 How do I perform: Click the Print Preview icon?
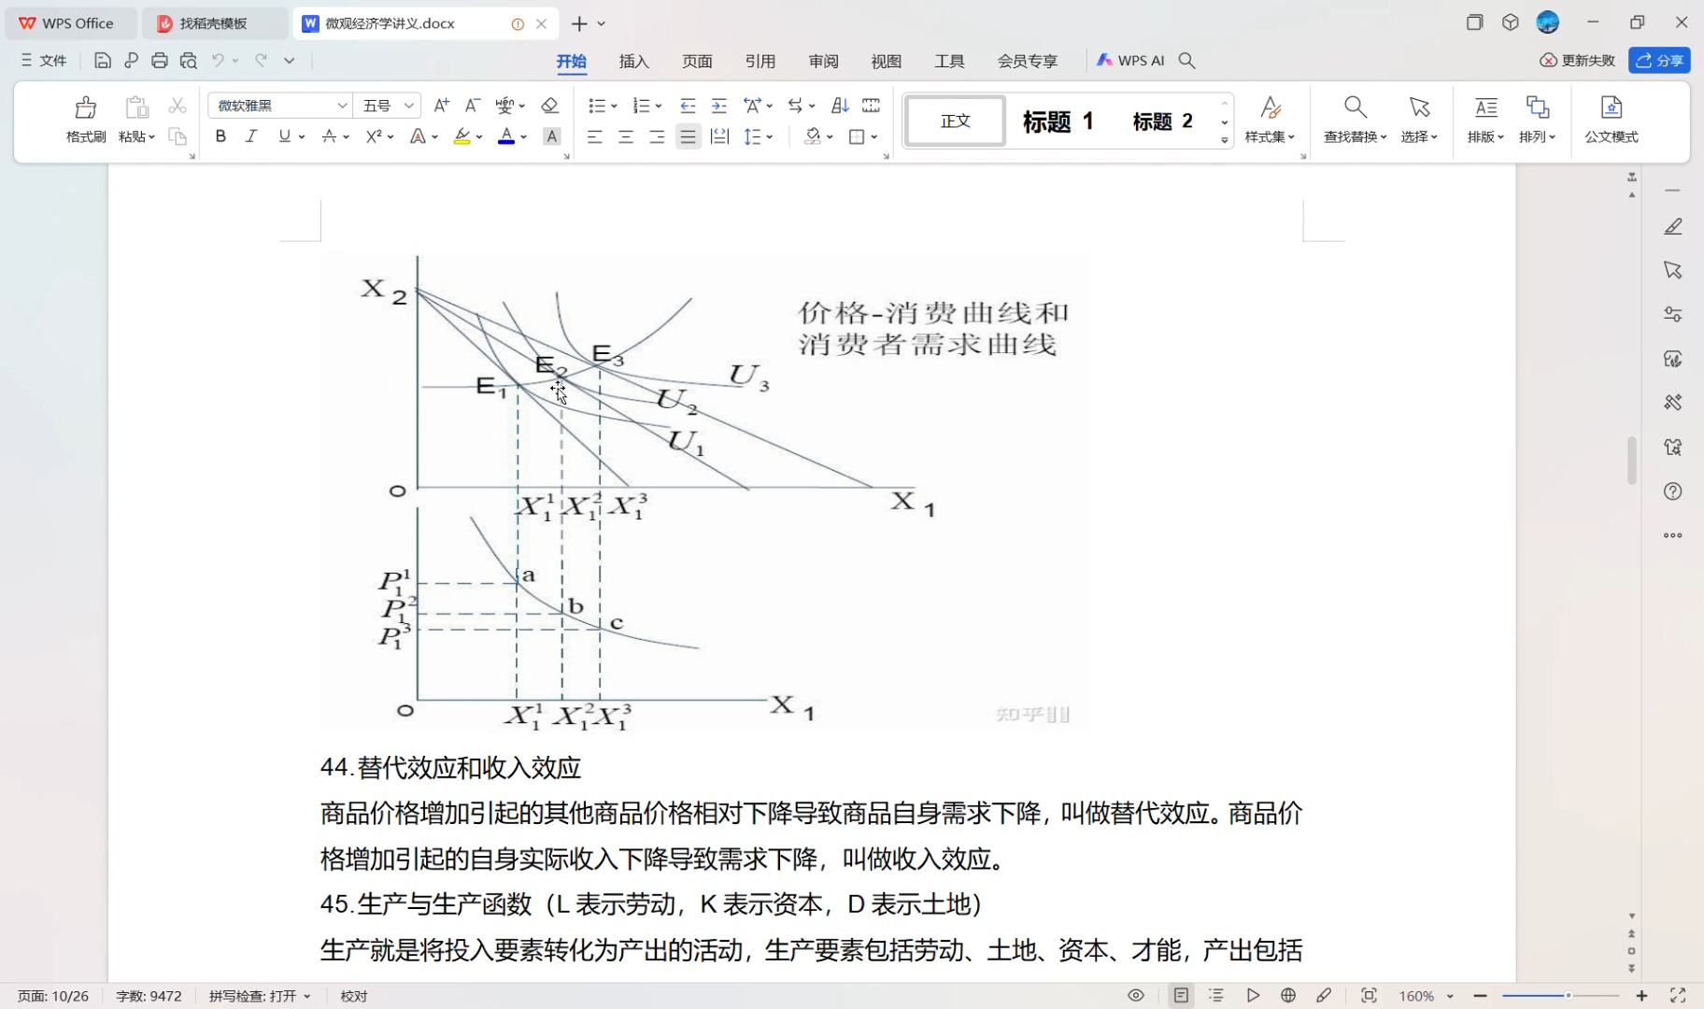pos(189,61)
